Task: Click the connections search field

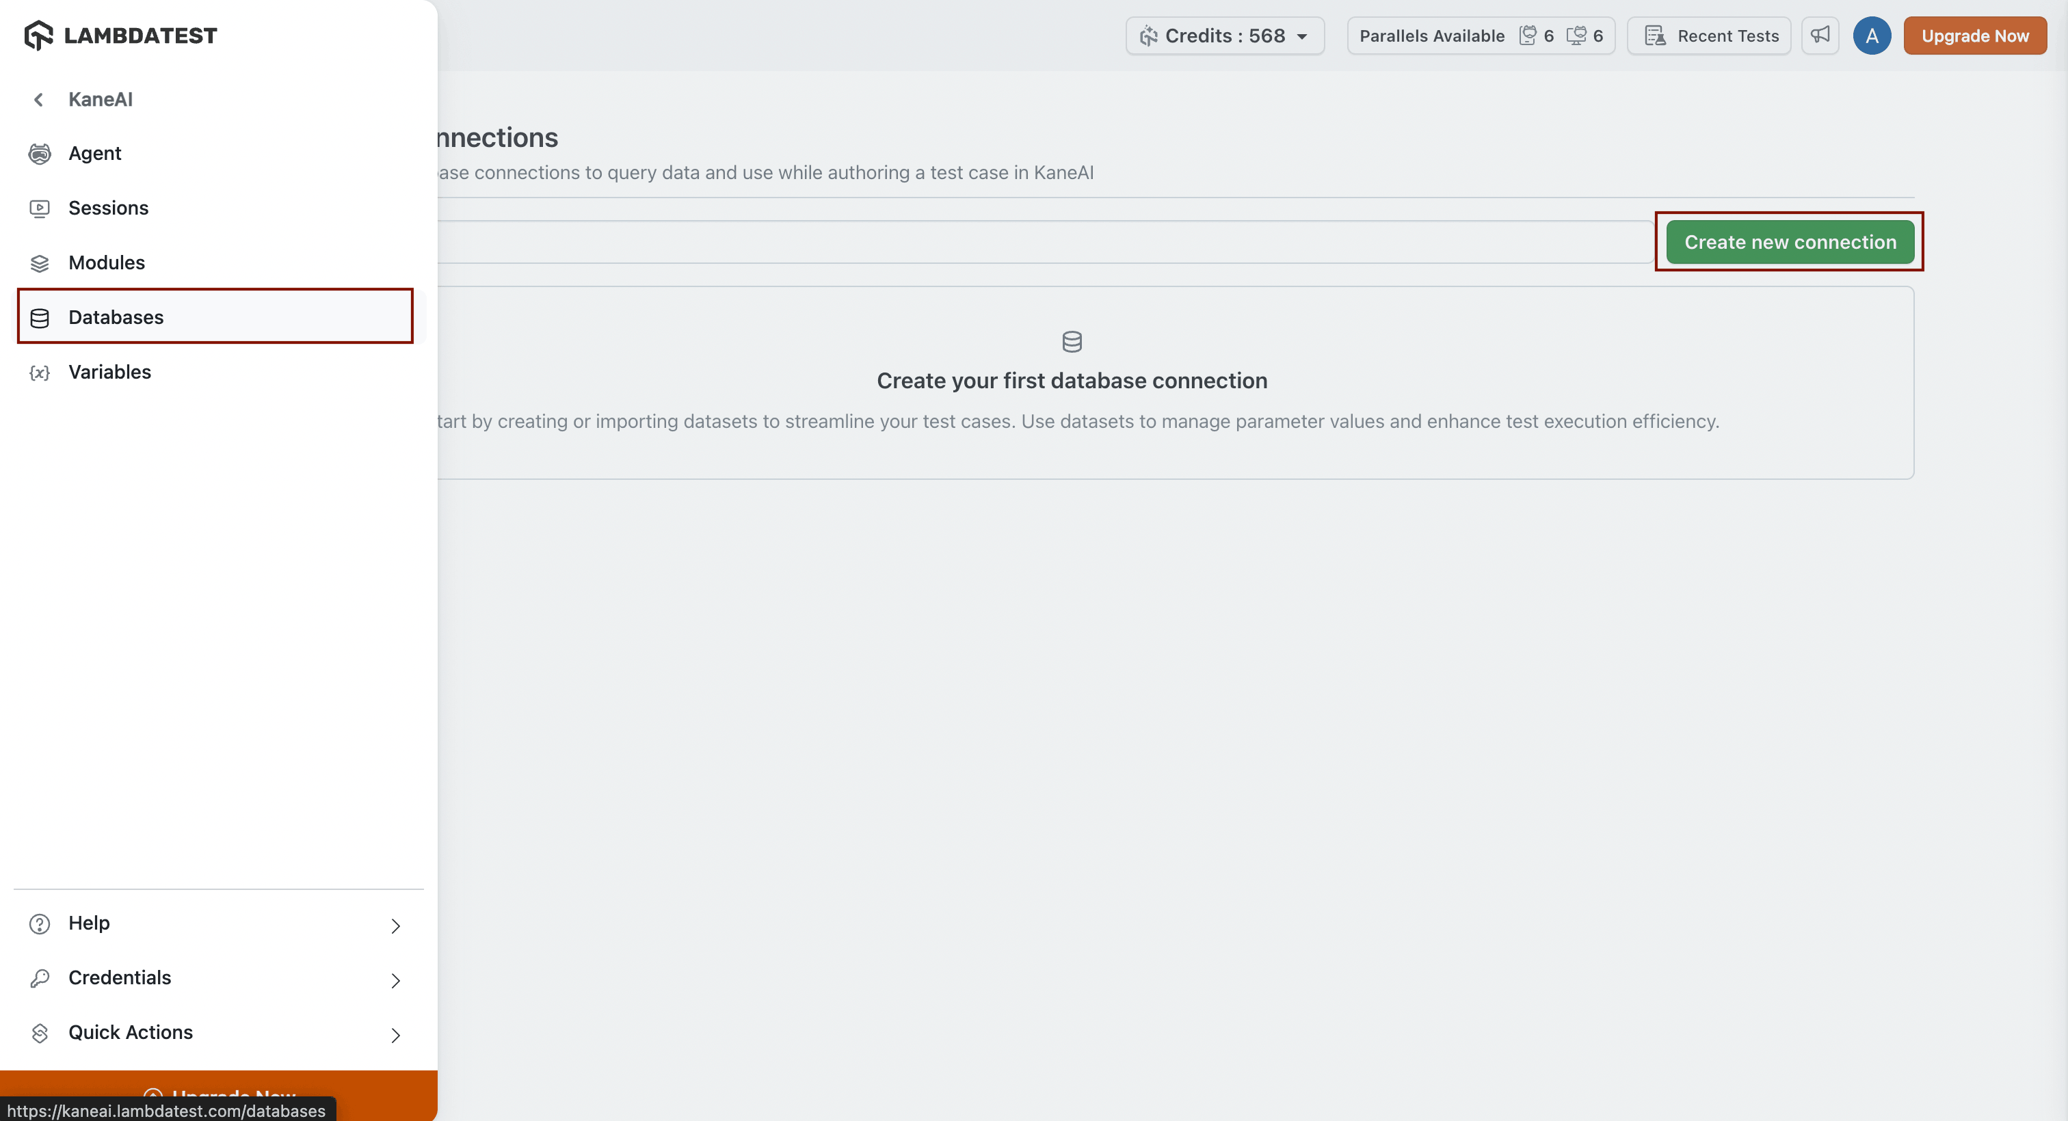Action: tap(1044, 241)
